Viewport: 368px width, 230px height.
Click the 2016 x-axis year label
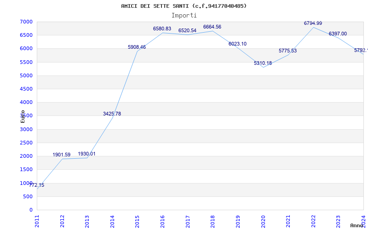click(162, 221)
